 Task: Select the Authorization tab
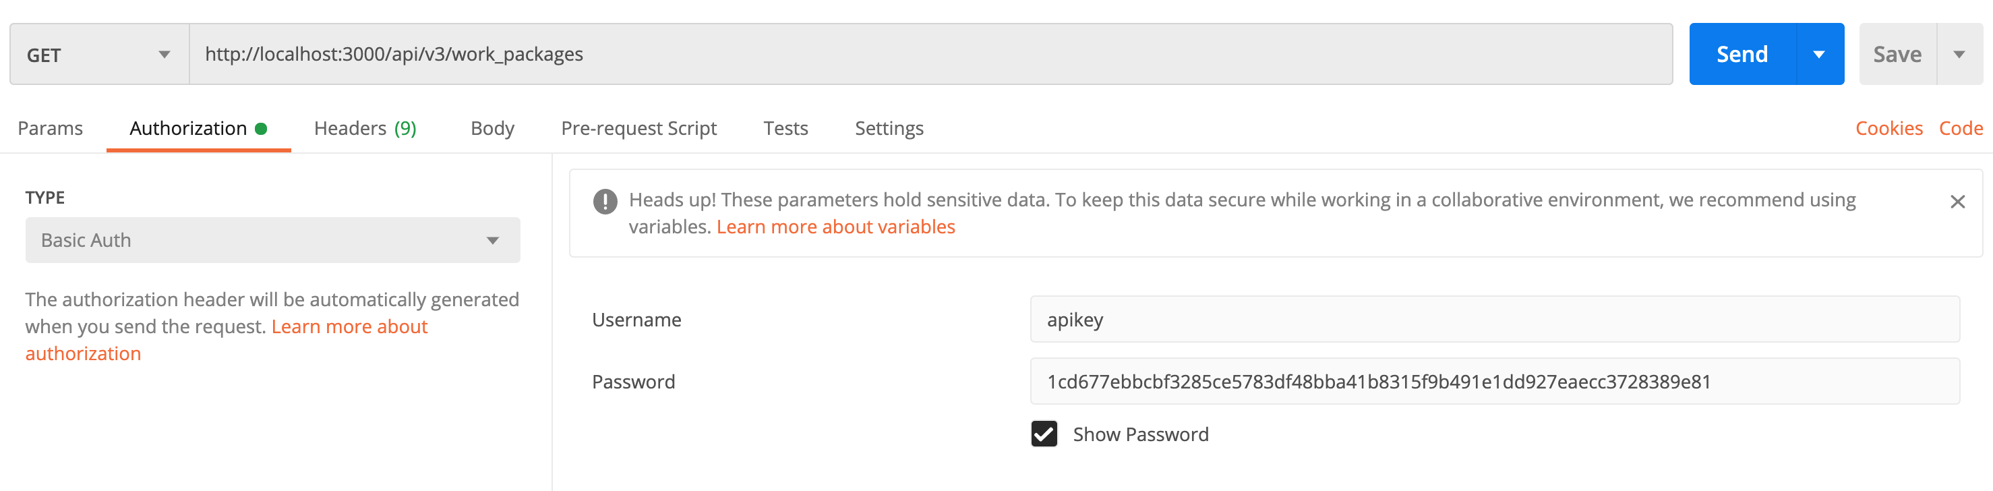point(189,129)
